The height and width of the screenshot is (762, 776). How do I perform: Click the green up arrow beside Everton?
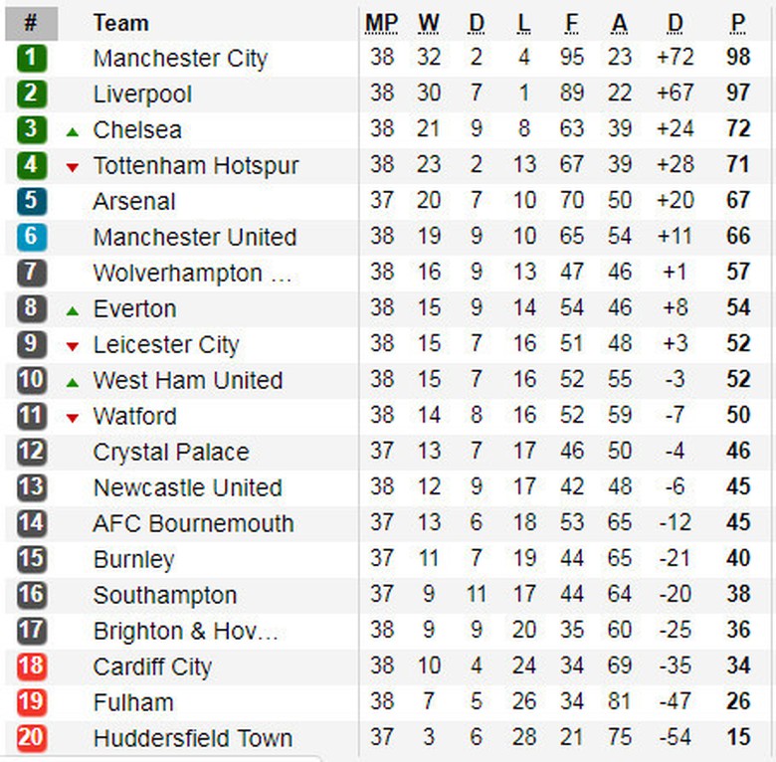click(x=72, y=310)
